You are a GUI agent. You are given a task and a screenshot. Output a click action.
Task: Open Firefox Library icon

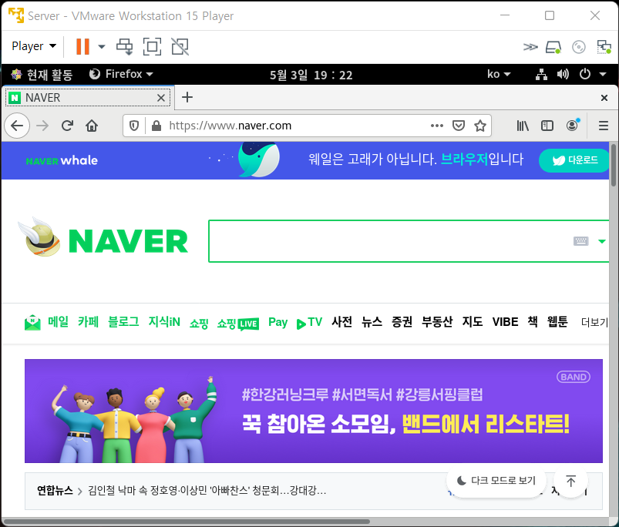[523, 126]
